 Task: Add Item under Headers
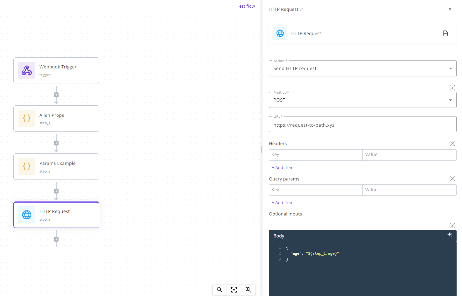pyautogui.click(x=283, y=167)
